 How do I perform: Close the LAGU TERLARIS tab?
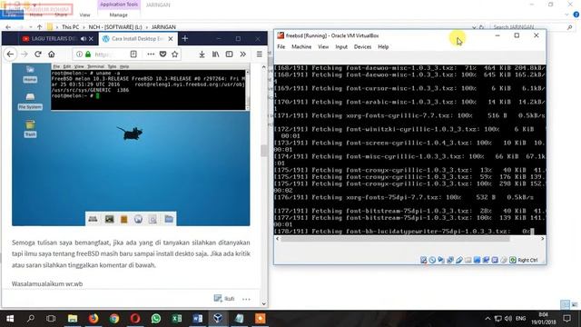[x=91, y=38]
